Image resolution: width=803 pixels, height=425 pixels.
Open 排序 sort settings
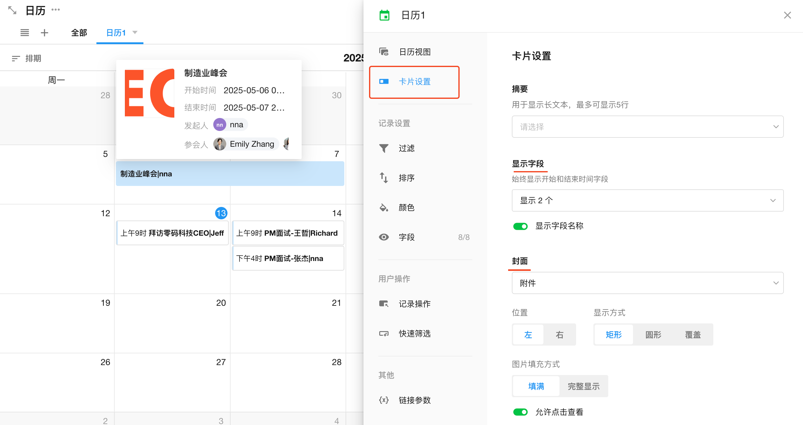point(406,178)
